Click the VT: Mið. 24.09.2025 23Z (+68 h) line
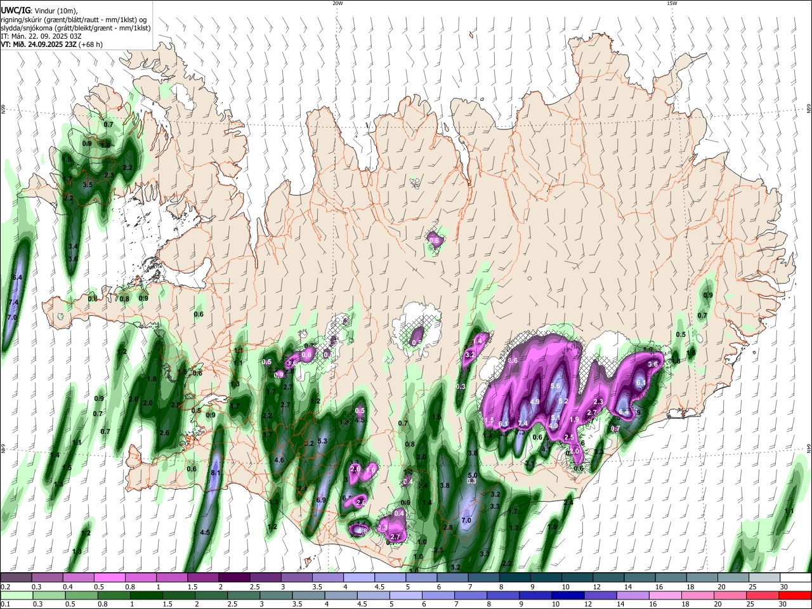 coord(51,44)
